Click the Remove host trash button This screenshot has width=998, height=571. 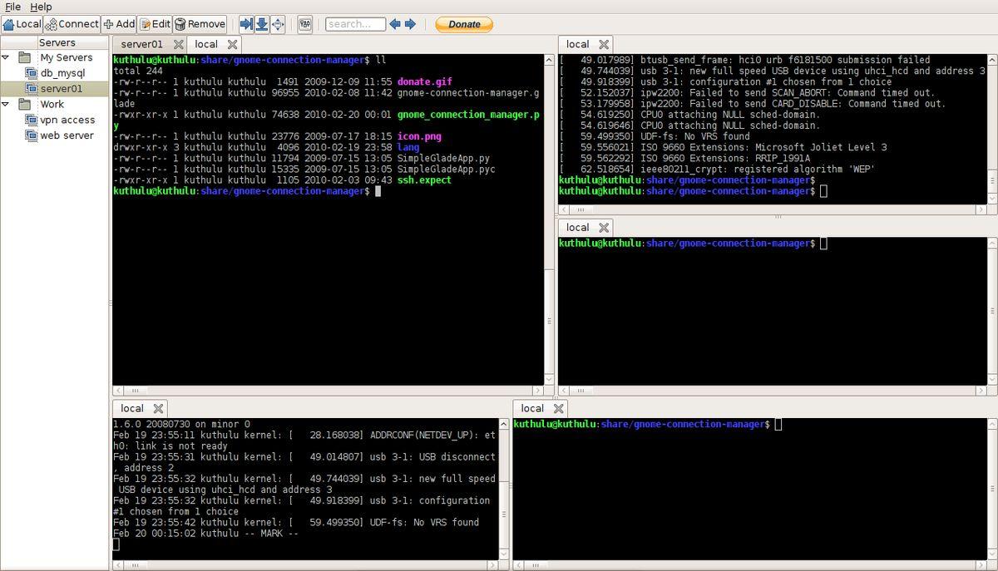click(x=200, y=24)
